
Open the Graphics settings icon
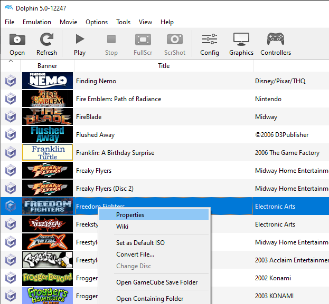pos(241,39)
